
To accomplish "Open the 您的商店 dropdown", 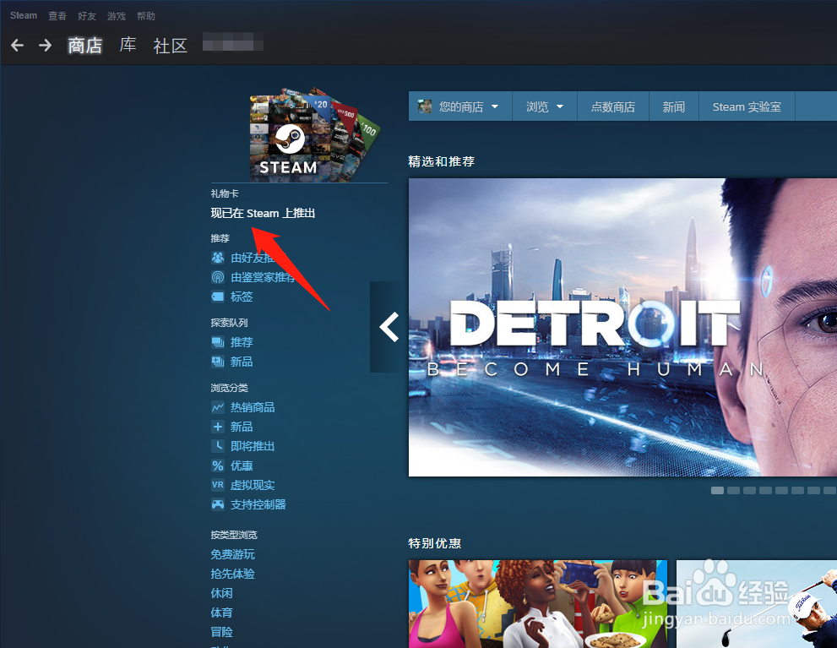I will tap(460, 106).
